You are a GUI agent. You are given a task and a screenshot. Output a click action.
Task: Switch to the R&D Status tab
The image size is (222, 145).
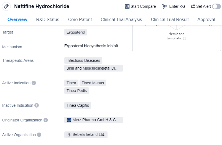48,19
